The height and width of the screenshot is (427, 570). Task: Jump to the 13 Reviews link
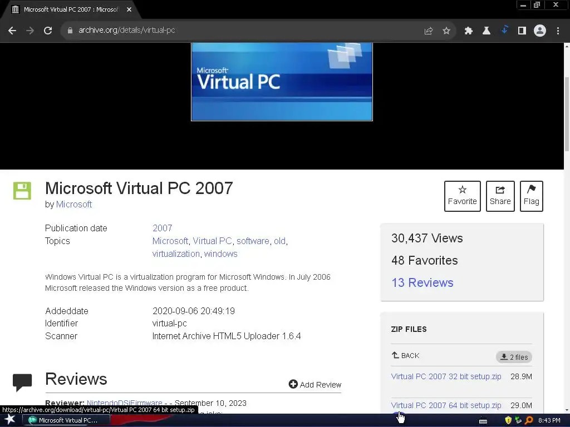(x=422, y=282)
